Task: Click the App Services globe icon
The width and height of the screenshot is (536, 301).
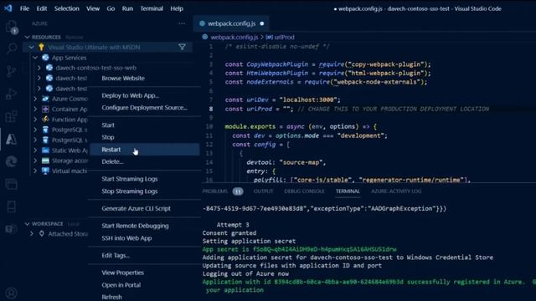Action: click(x=45, y=58)
